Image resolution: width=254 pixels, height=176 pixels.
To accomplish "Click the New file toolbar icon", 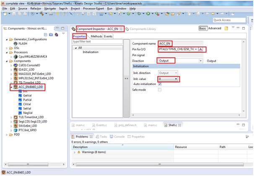I will coord(5,14).
